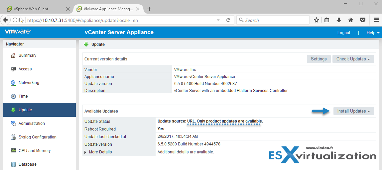Click the Pocket icon in toolbar

(363, 20)
